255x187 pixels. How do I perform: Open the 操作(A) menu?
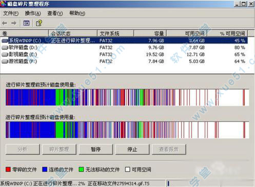point(33,13)
